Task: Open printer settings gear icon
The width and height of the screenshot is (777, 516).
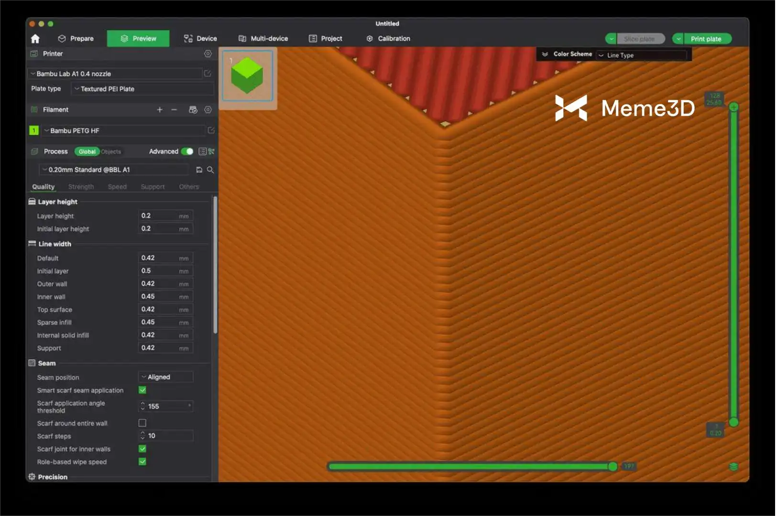Action: (208, 54)
